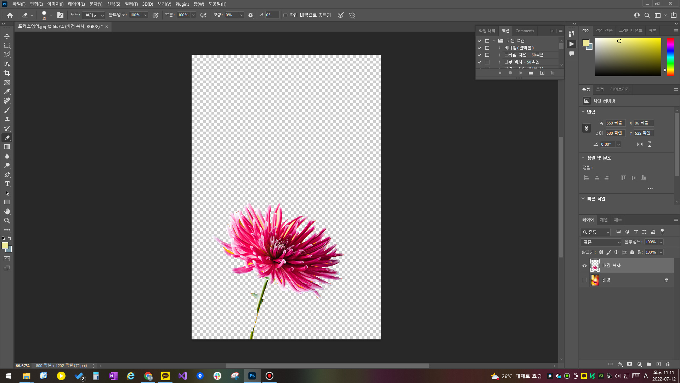The image size is (680, 383).
Task: Click inside the color picker field
Action: point(628,57)
